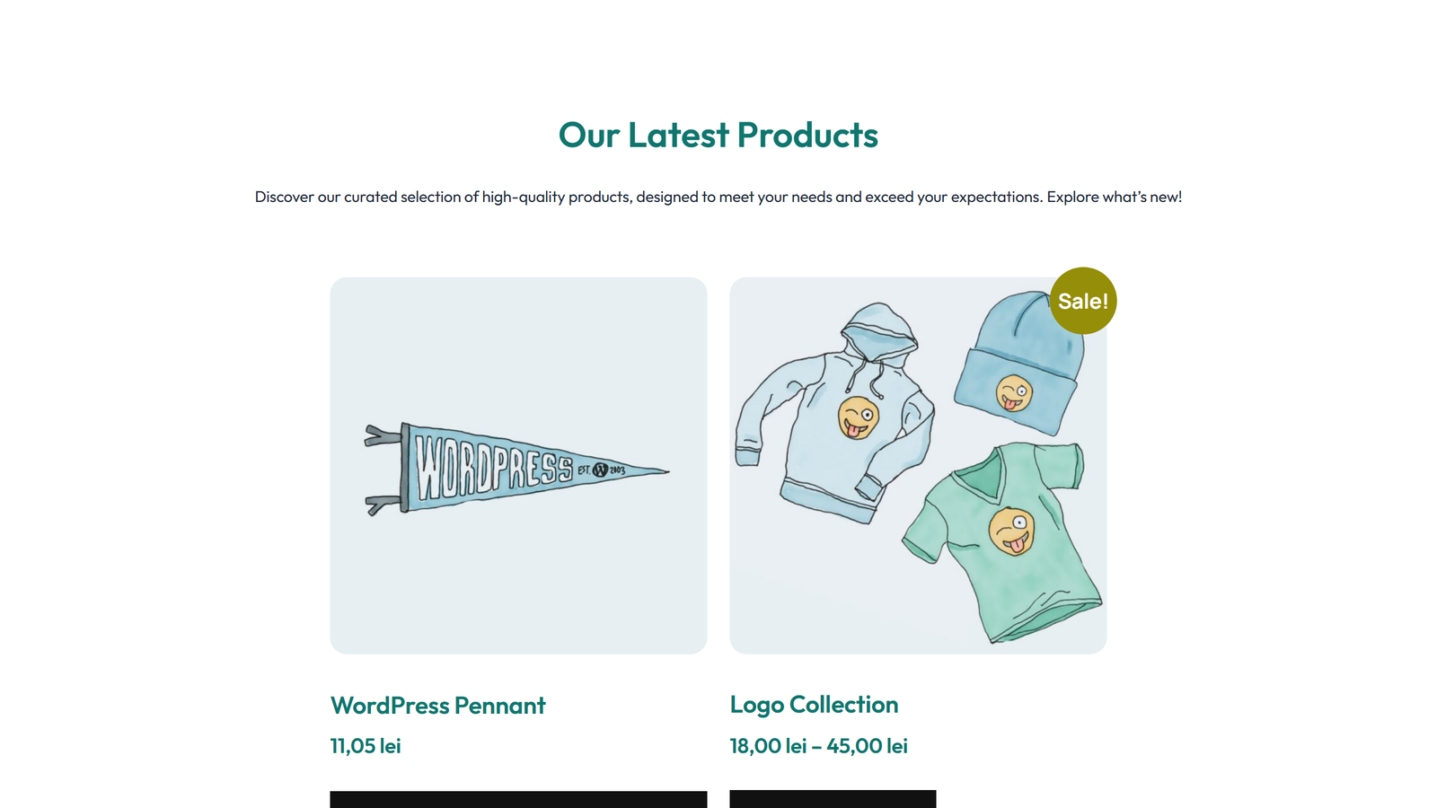Click the Sale! badge on Logo Collection
This screenshot has width=1437, height=808.
[x=1083, y=302]
